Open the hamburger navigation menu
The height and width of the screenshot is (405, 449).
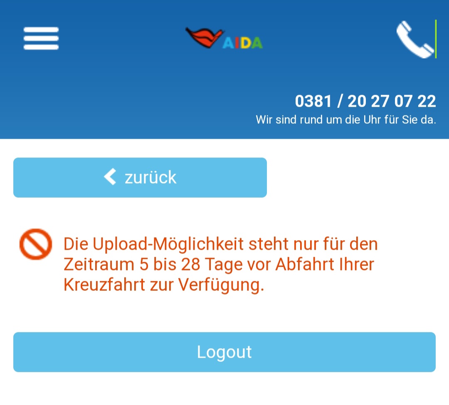[41, 38]
